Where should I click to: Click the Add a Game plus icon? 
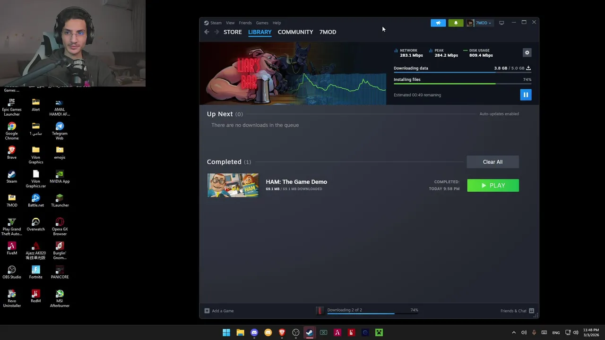point(207,311)
